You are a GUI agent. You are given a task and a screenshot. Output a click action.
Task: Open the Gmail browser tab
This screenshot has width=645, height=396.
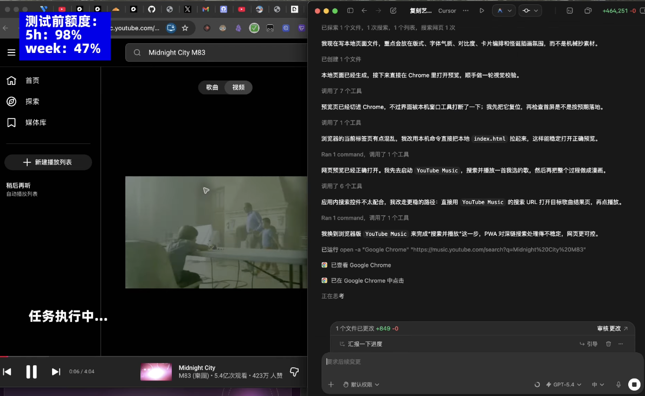(205, 9)
